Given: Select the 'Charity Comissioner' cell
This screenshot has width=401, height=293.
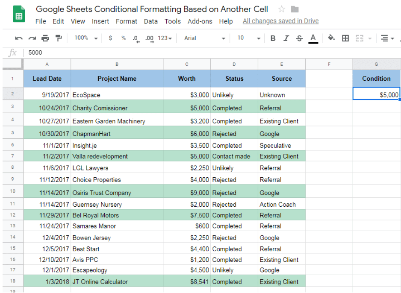Looking at the screenshot, I should pos(117,106).
